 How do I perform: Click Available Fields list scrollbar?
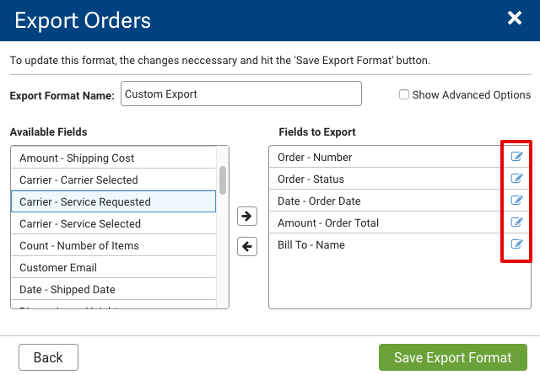(x=223, y=179)
